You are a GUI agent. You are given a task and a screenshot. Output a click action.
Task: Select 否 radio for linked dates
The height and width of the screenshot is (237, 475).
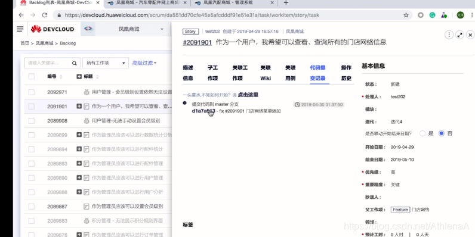click(442, 133)
